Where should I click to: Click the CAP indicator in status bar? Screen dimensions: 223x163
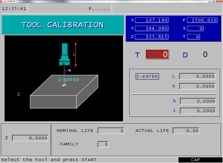click(195, 160)
